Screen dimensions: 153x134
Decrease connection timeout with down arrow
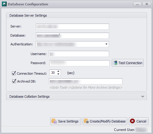(x=58, y=74)
